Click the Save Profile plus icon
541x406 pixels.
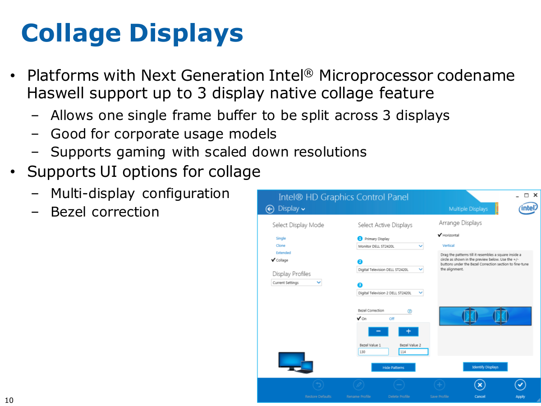tap(439, 385)
